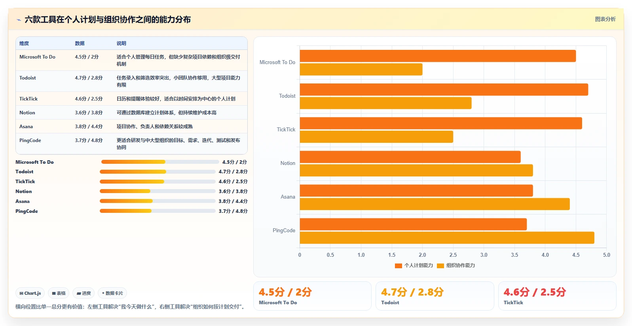The height and width of the screenshot is (326, 632).
Task: Click the PingCode progress bar
Action: point(158,211)
